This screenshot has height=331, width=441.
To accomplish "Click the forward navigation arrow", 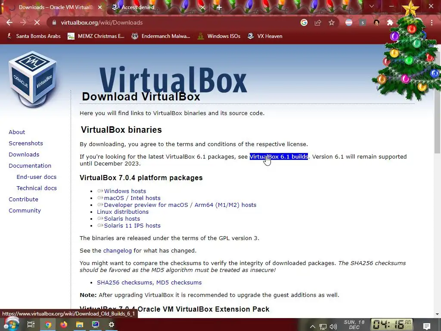I will click(x=23, y=22).
